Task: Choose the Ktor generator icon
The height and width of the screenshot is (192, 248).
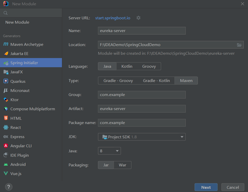Action: (6, 100)
